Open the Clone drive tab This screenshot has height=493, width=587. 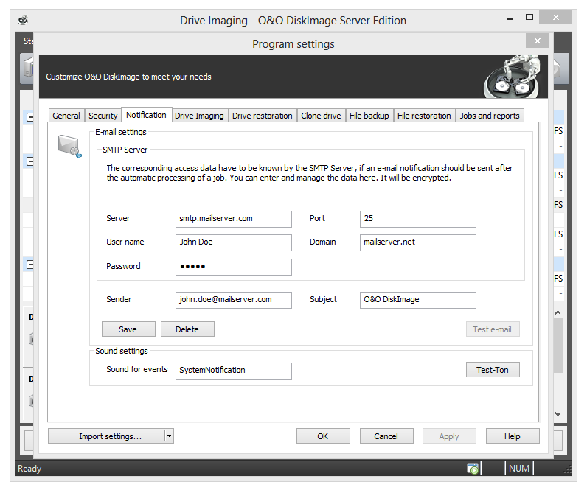(322, 116)
